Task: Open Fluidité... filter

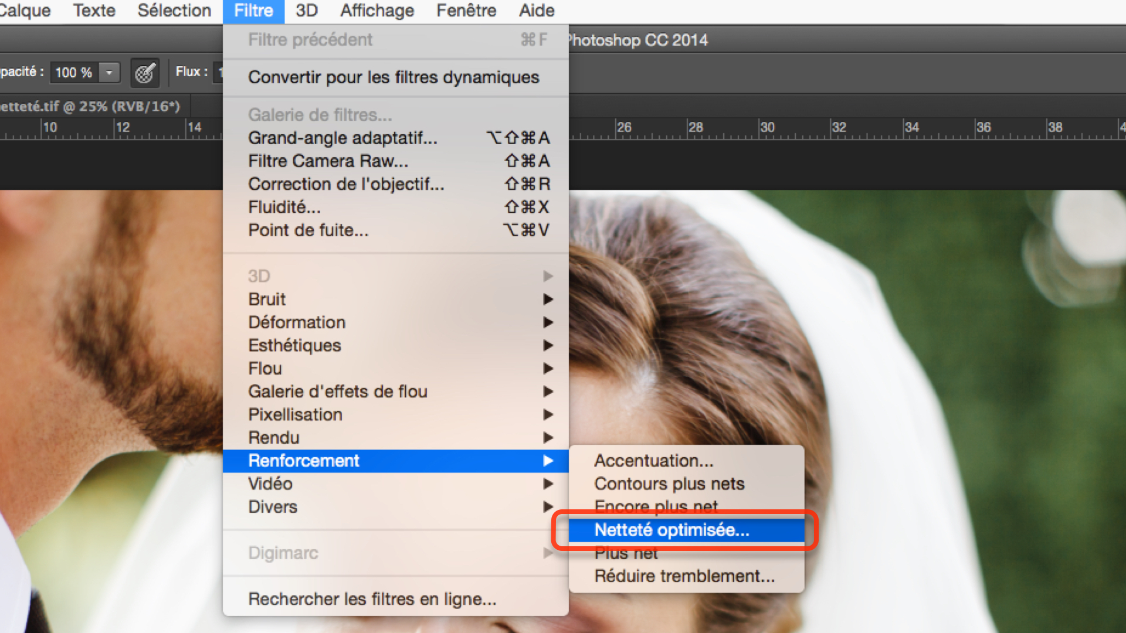Action: [284, 207]
